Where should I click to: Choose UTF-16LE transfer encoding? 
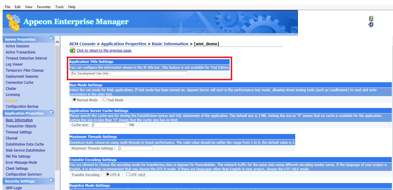coord(128,174)
